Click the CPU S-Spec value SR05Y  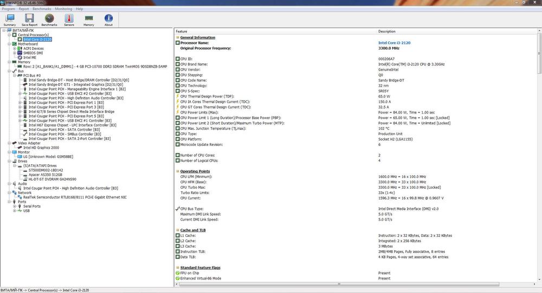click(383, 91)
